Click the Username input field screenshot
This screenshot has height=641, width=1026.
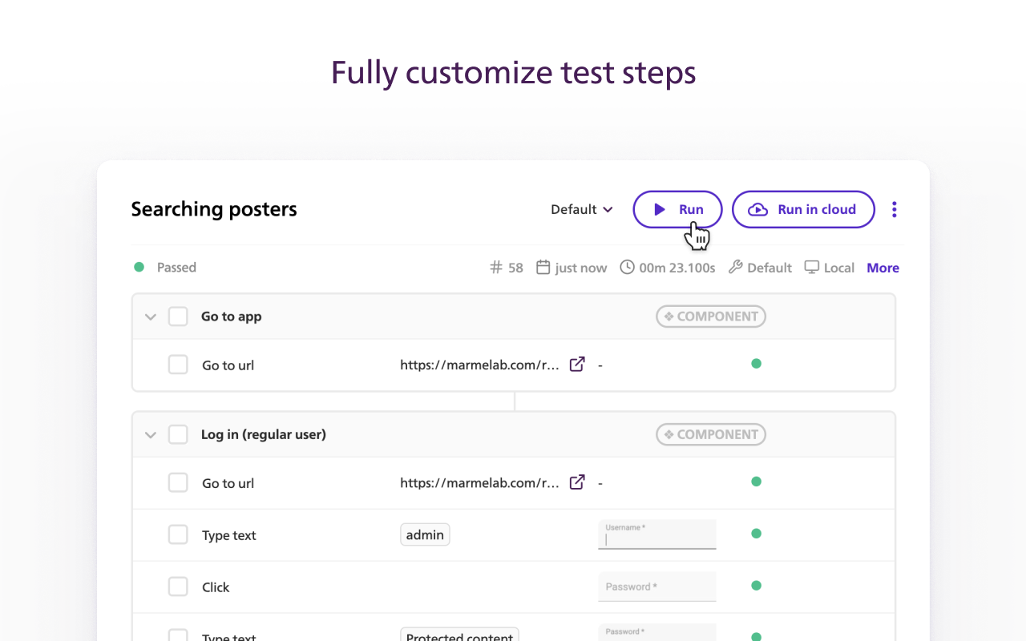pos(656,534)
